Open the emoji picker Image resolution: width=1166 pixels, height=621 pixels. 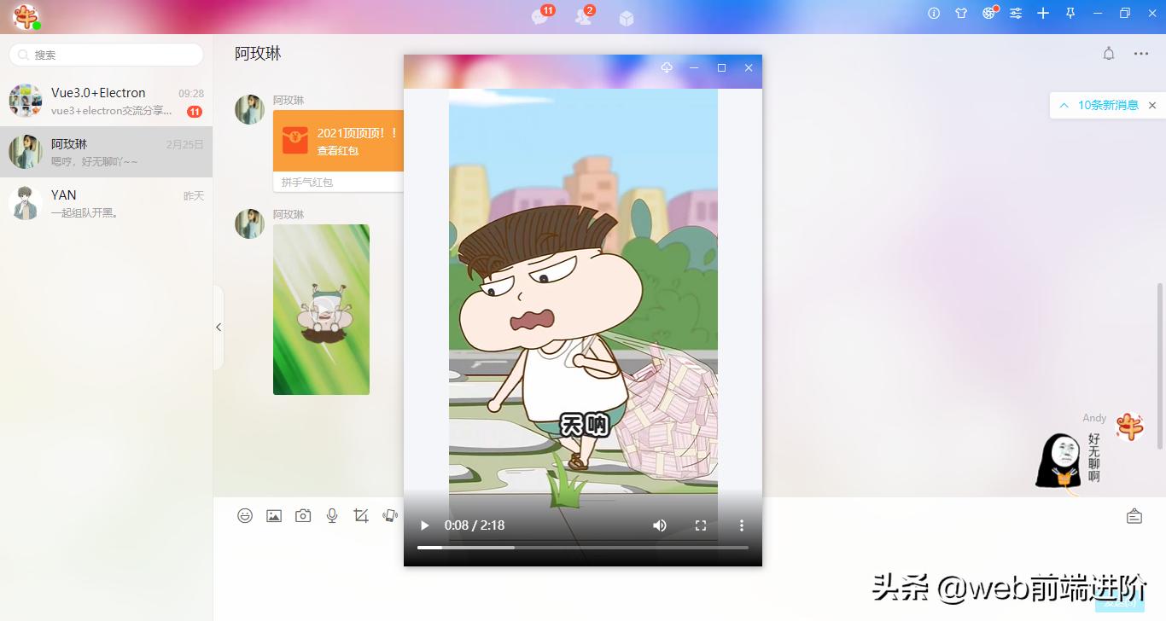tap(245, 515)
